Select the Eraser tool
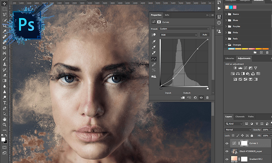Viewport: 272px width, 163px height. pyautogui.click(x=5, y=75)
